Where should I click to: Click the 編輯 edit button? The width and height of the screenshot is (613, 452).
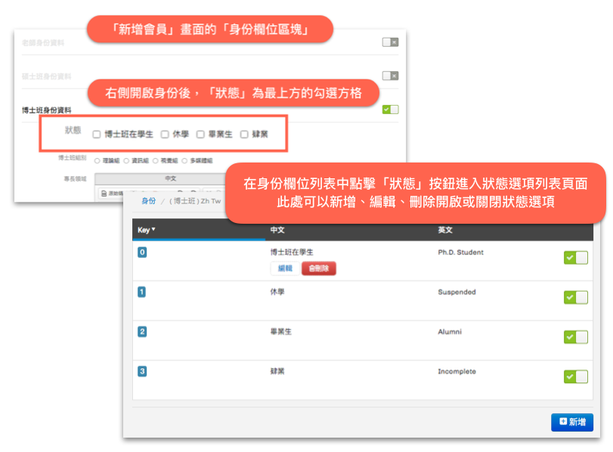tap(285, 268)
